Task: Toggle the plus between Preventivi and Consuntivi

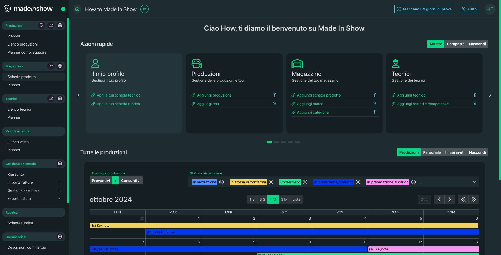Action: 115,181
